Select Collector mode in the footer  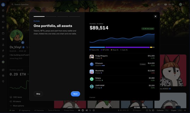(x=160, y=110)
